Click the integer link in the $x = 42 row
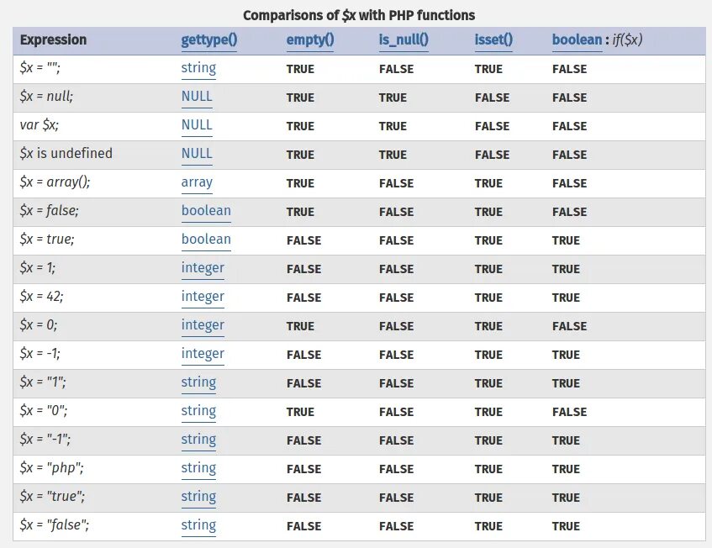The width and height of the screenshot is (712, 548). (x=203, y=298)
